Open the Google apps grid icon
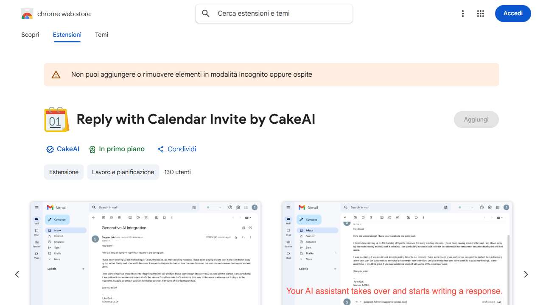 pos(480,13)
